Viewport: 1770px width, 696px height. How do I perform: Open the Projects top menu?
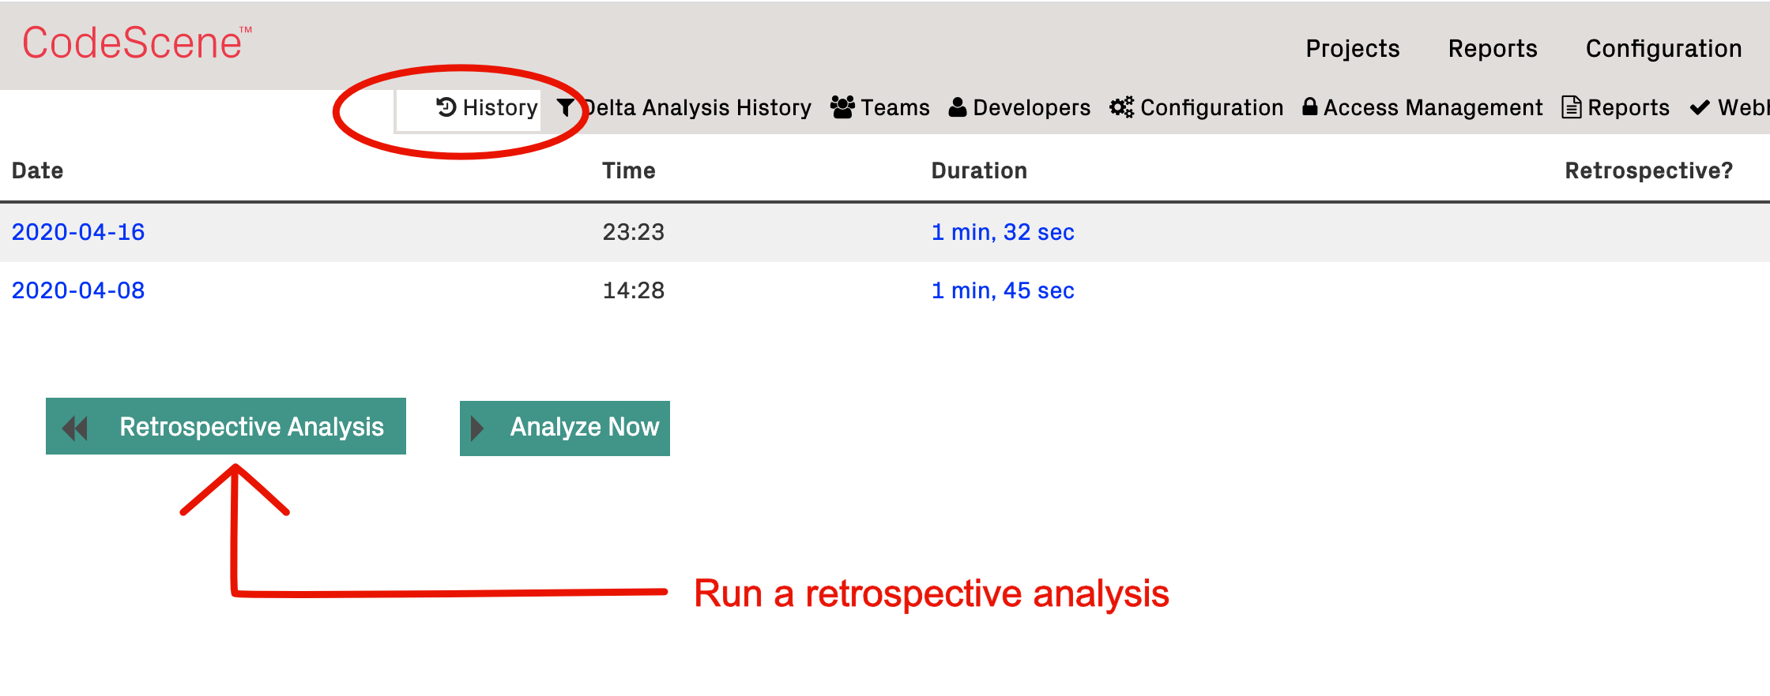point(1352,49)
